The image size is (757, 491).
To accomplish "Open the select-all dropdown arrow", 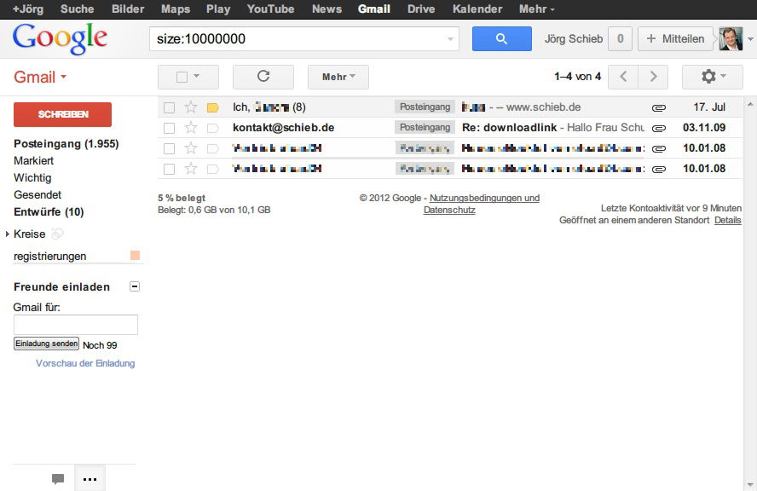I will [x=197, y=76].
